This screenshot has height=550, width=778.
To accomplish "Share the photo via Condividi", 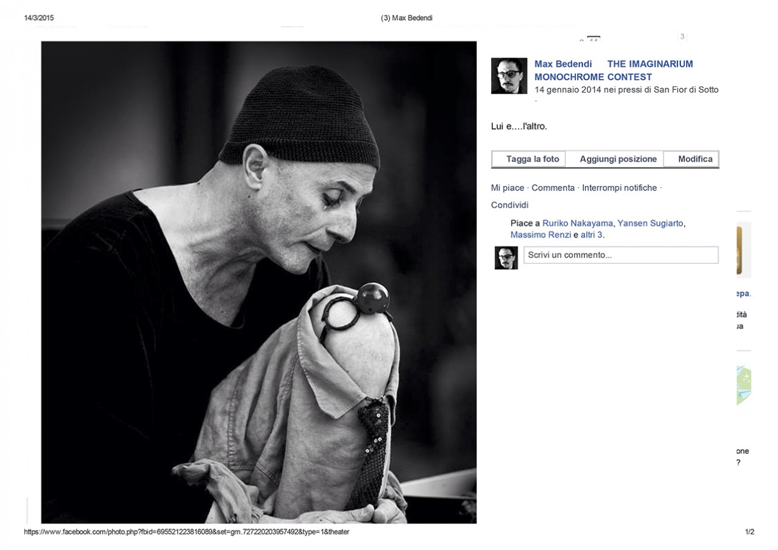I will pos(510,205).
